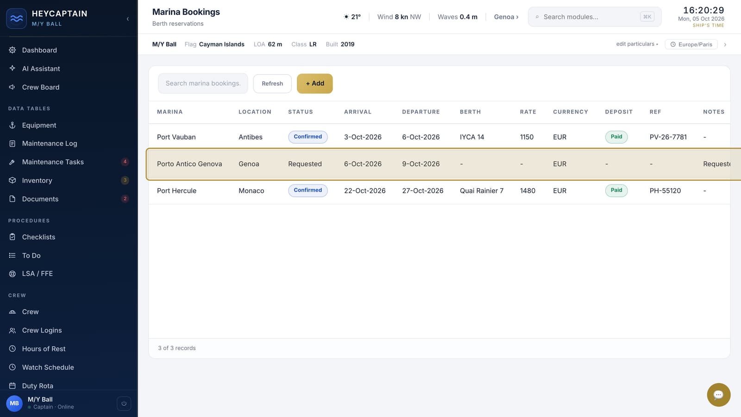Open the Europe/Paris timezone selector

pyautogui.click(x=691, y=44)
